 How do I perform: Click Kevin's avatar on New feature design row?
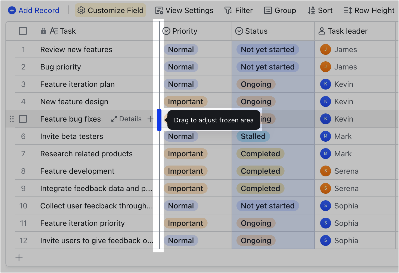coord(325,101)
